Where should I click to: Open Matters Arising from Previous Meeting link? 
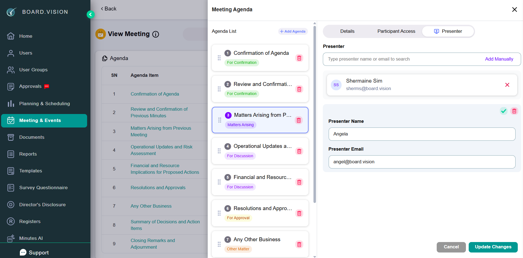tap(161, 132)
